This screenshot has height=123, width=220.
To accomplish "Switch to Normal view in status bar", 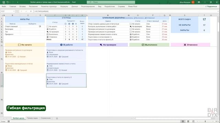I will [x=183, y=122].
